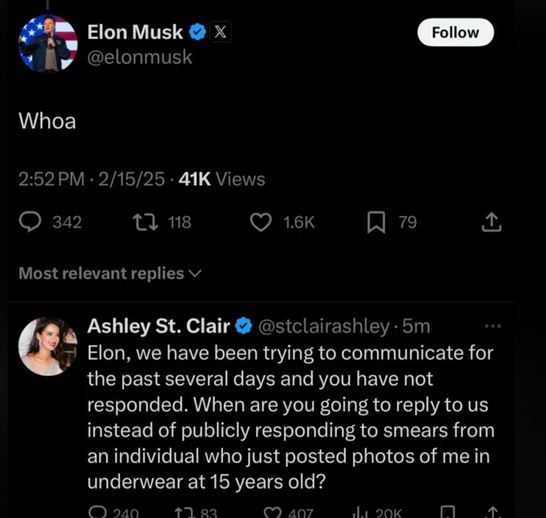Click the 41K Views count
This screenshot has width=546, height=518.
pos(221,179)
